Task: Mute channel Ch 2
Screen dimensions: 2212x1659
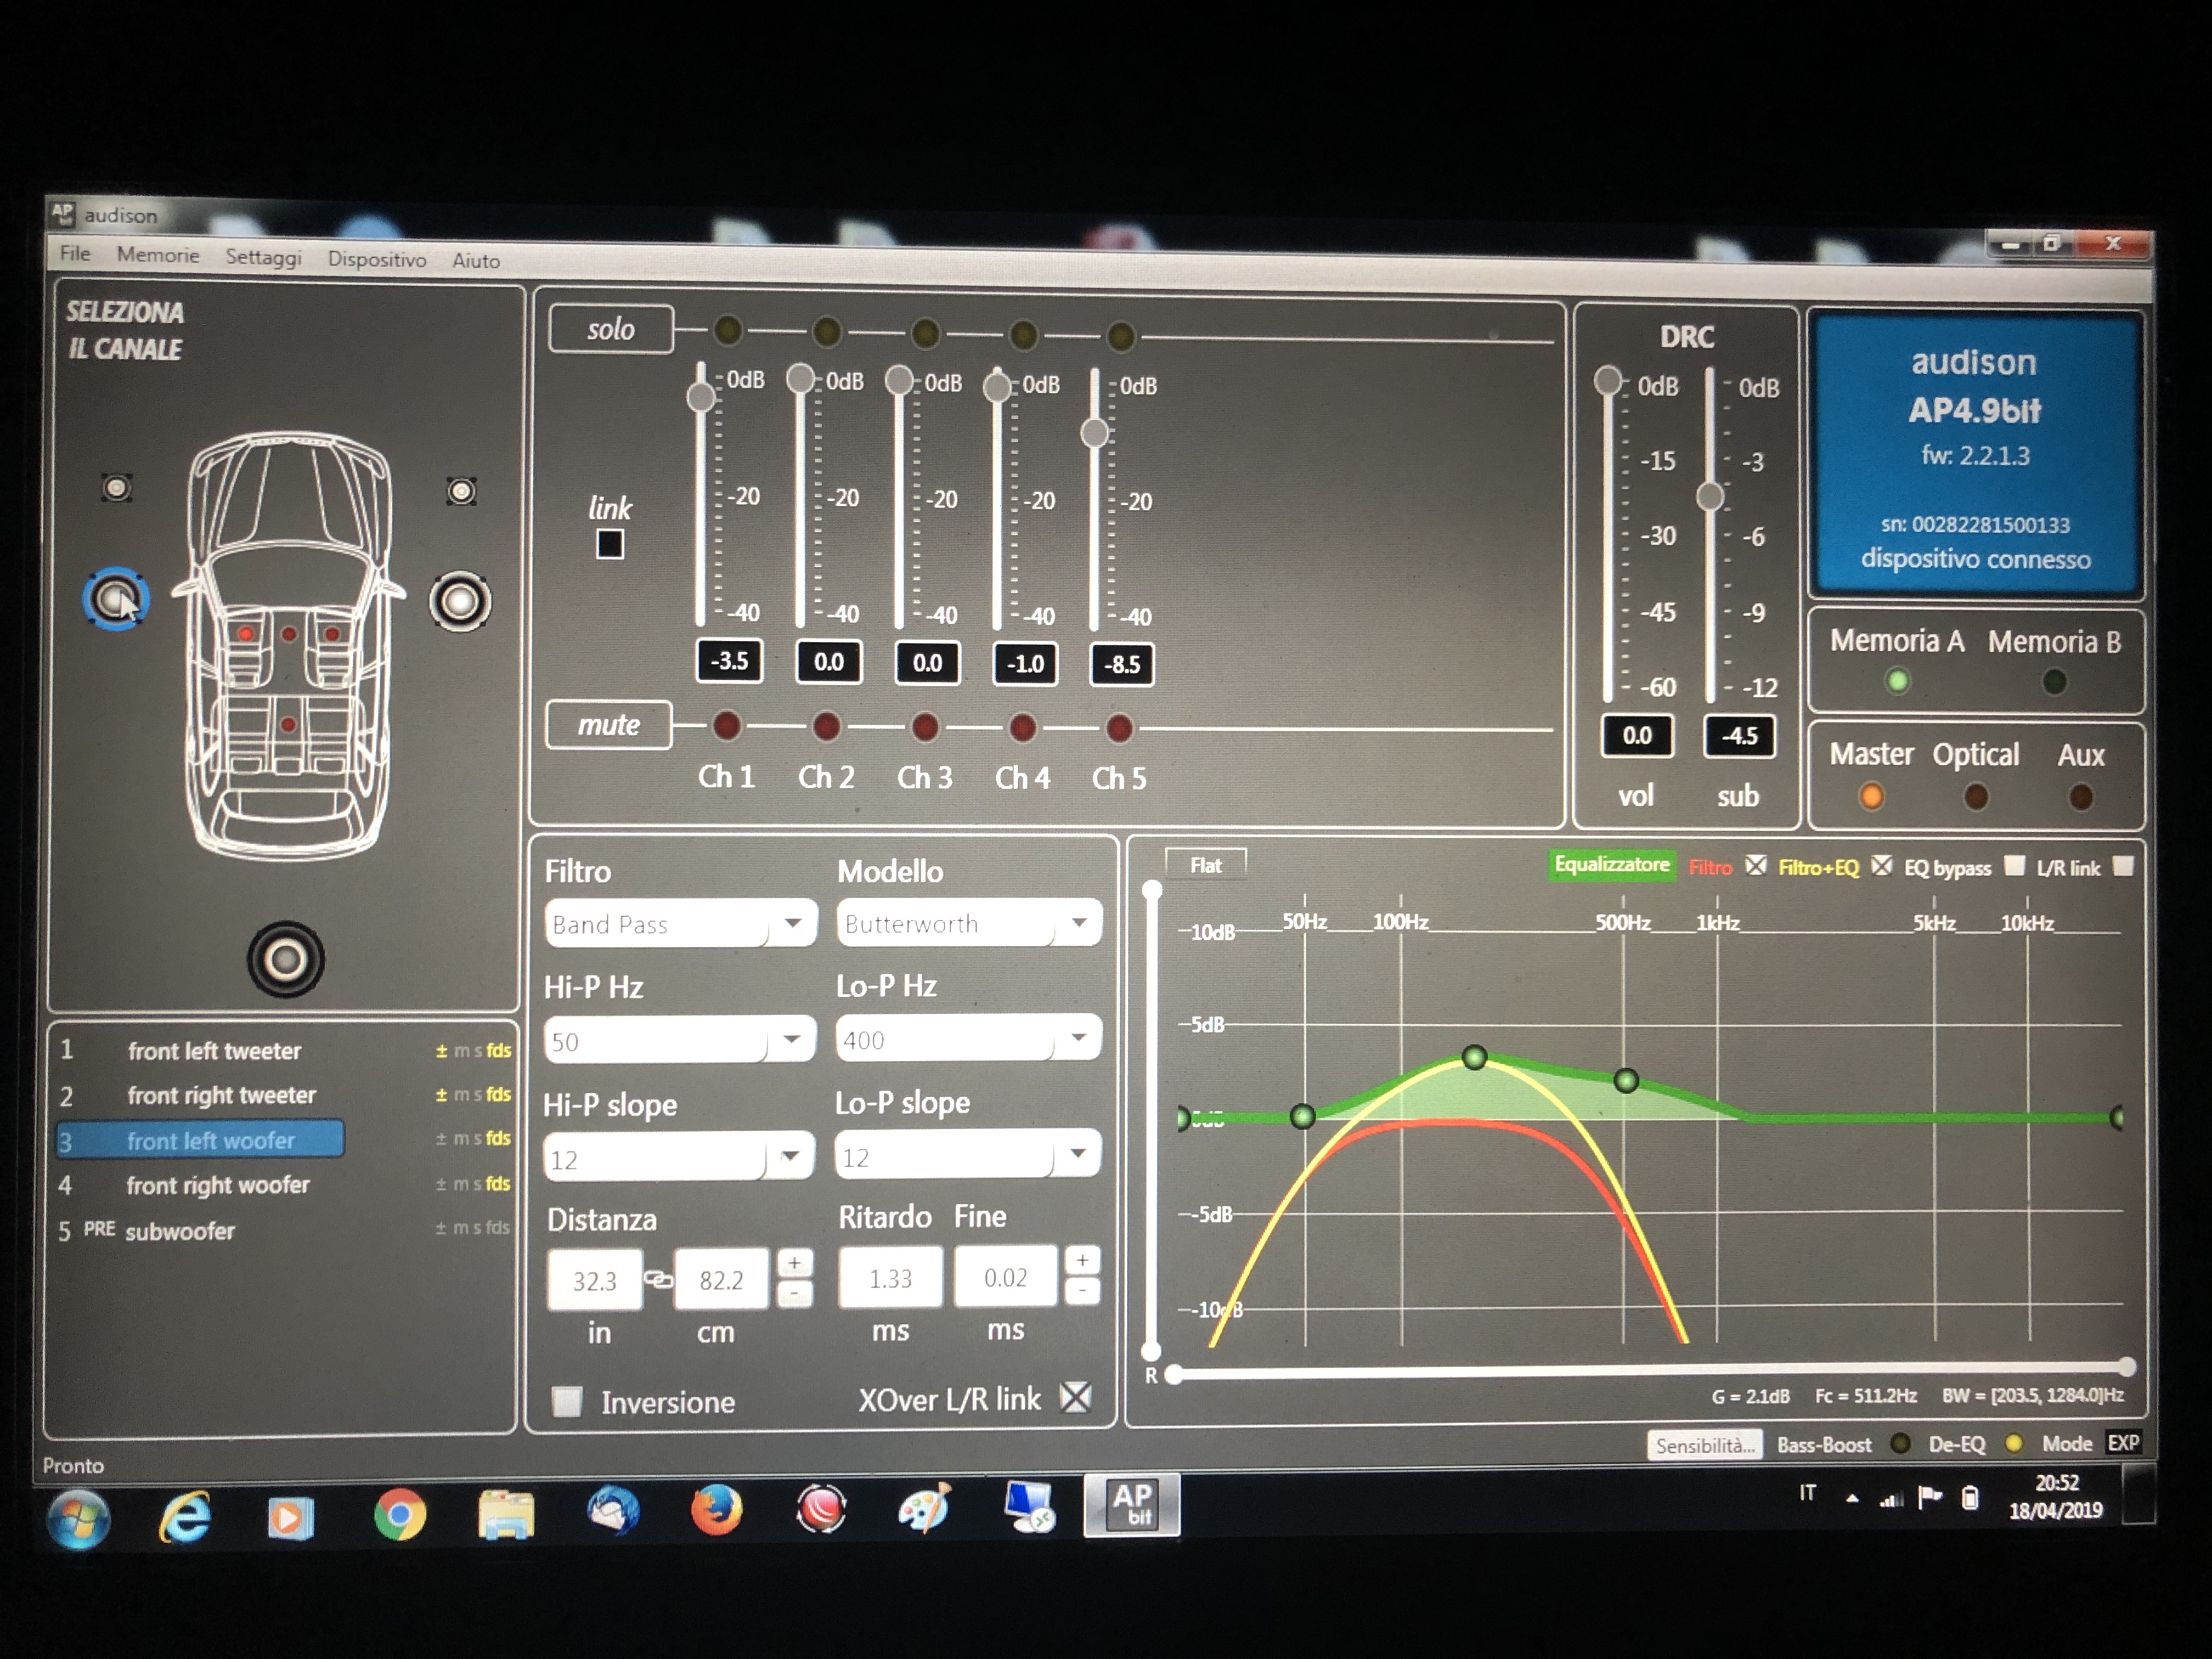Action: pyautogui.click(x=826, y=727)
